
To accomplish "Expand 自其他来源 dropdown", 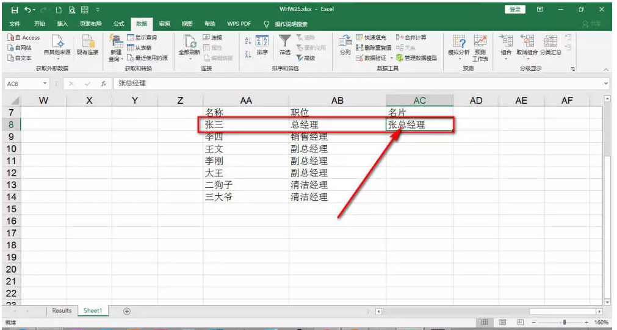I will pos(57,59).
